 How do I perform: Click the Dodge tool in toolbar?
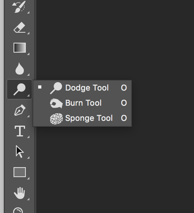pyautogui.click(x=19, y=89)
